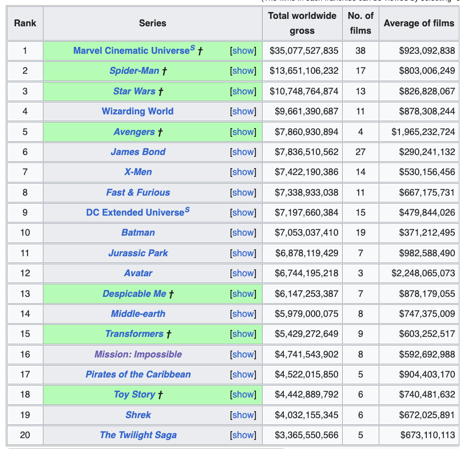Open The Twilight Saga link
Image resolution: width=464 pixels, height=449 pixels.
(x=138, y=435)
